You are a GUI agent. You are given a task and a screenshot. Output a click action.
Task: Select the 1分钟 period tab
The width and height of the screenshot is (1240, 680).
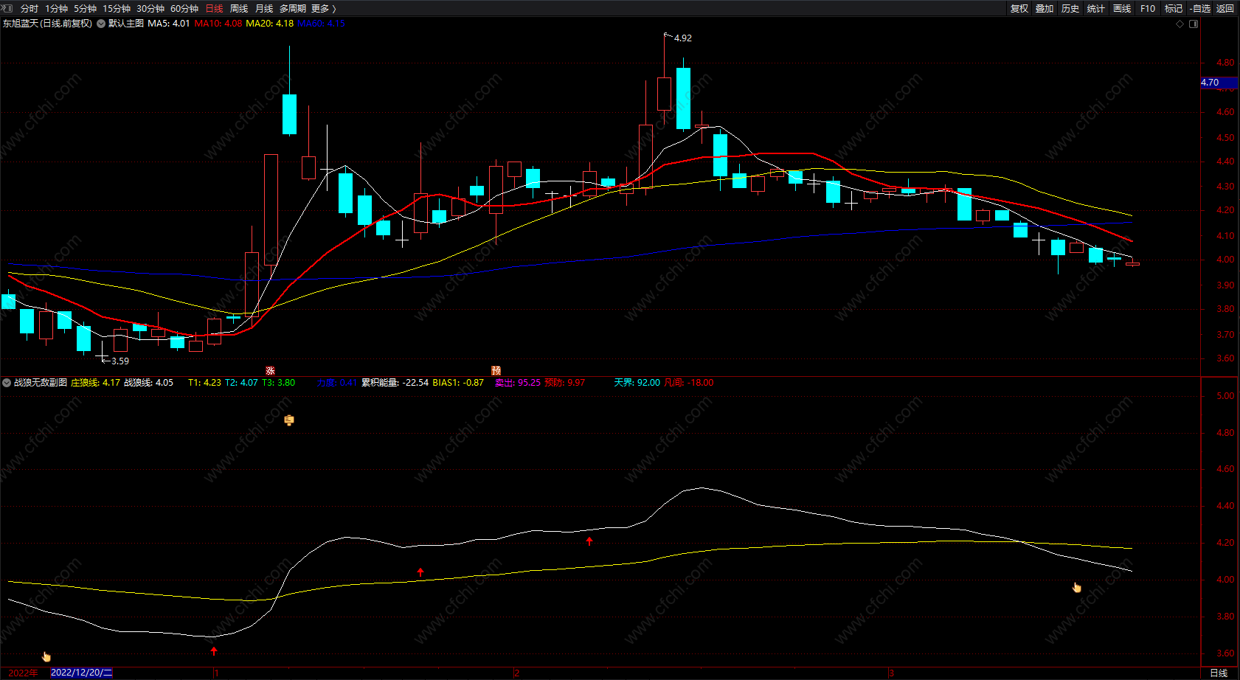[56, 9]
